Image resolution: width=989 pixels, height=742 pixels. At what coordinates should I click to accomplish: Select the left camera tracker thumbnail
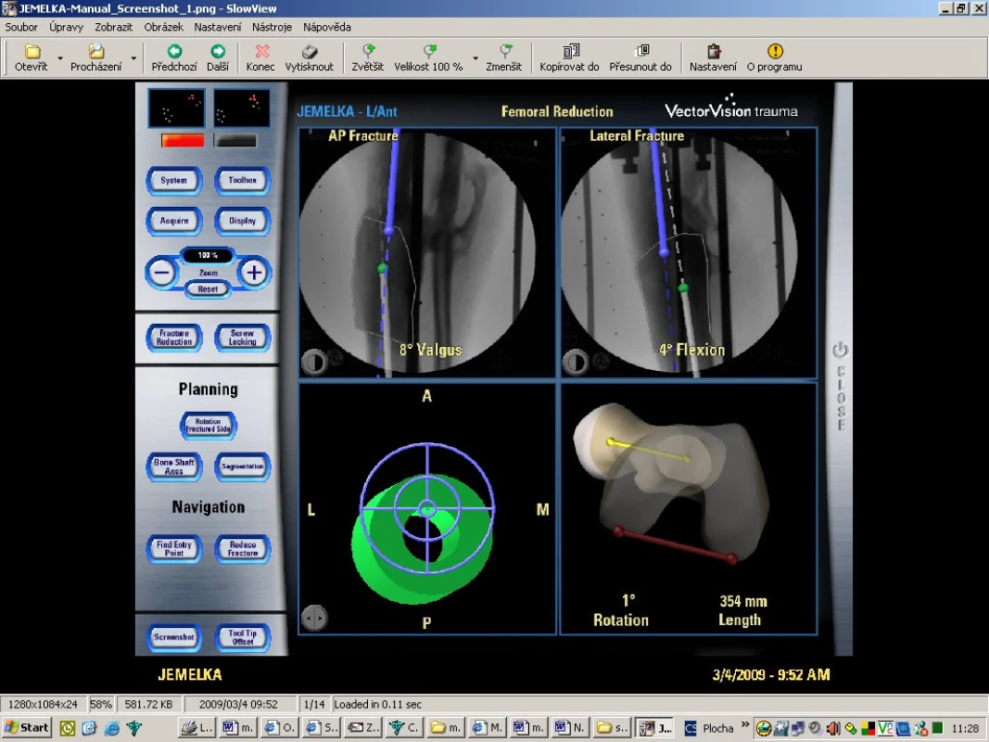pos(176,108)
